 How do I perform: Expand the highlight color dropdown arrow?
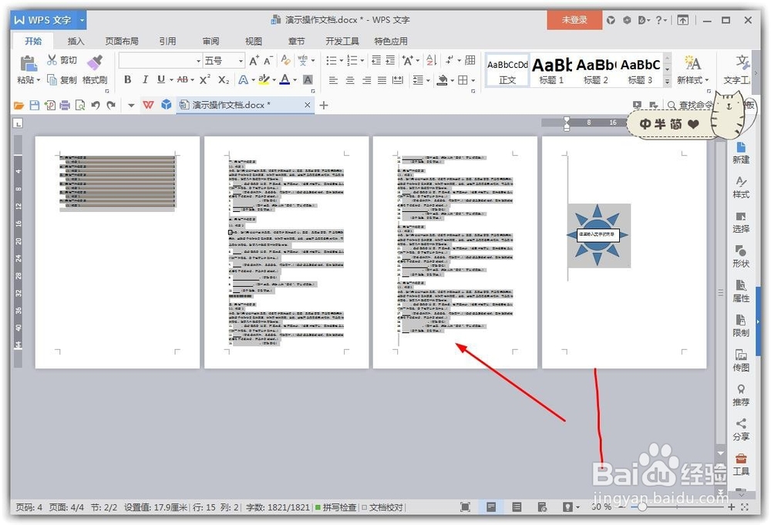274,79
